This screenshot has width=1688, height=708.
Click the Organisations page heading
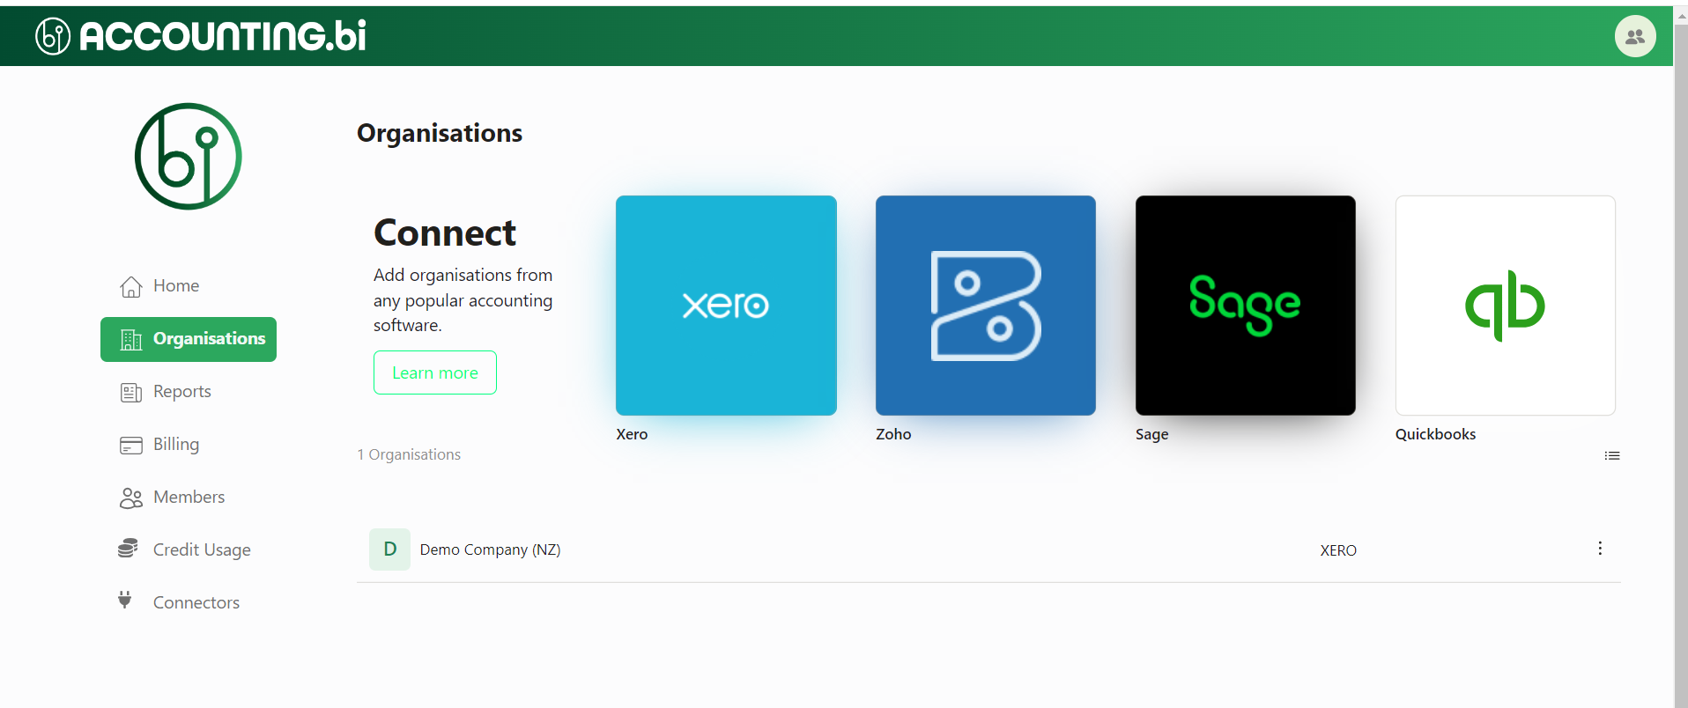[440, 133]
